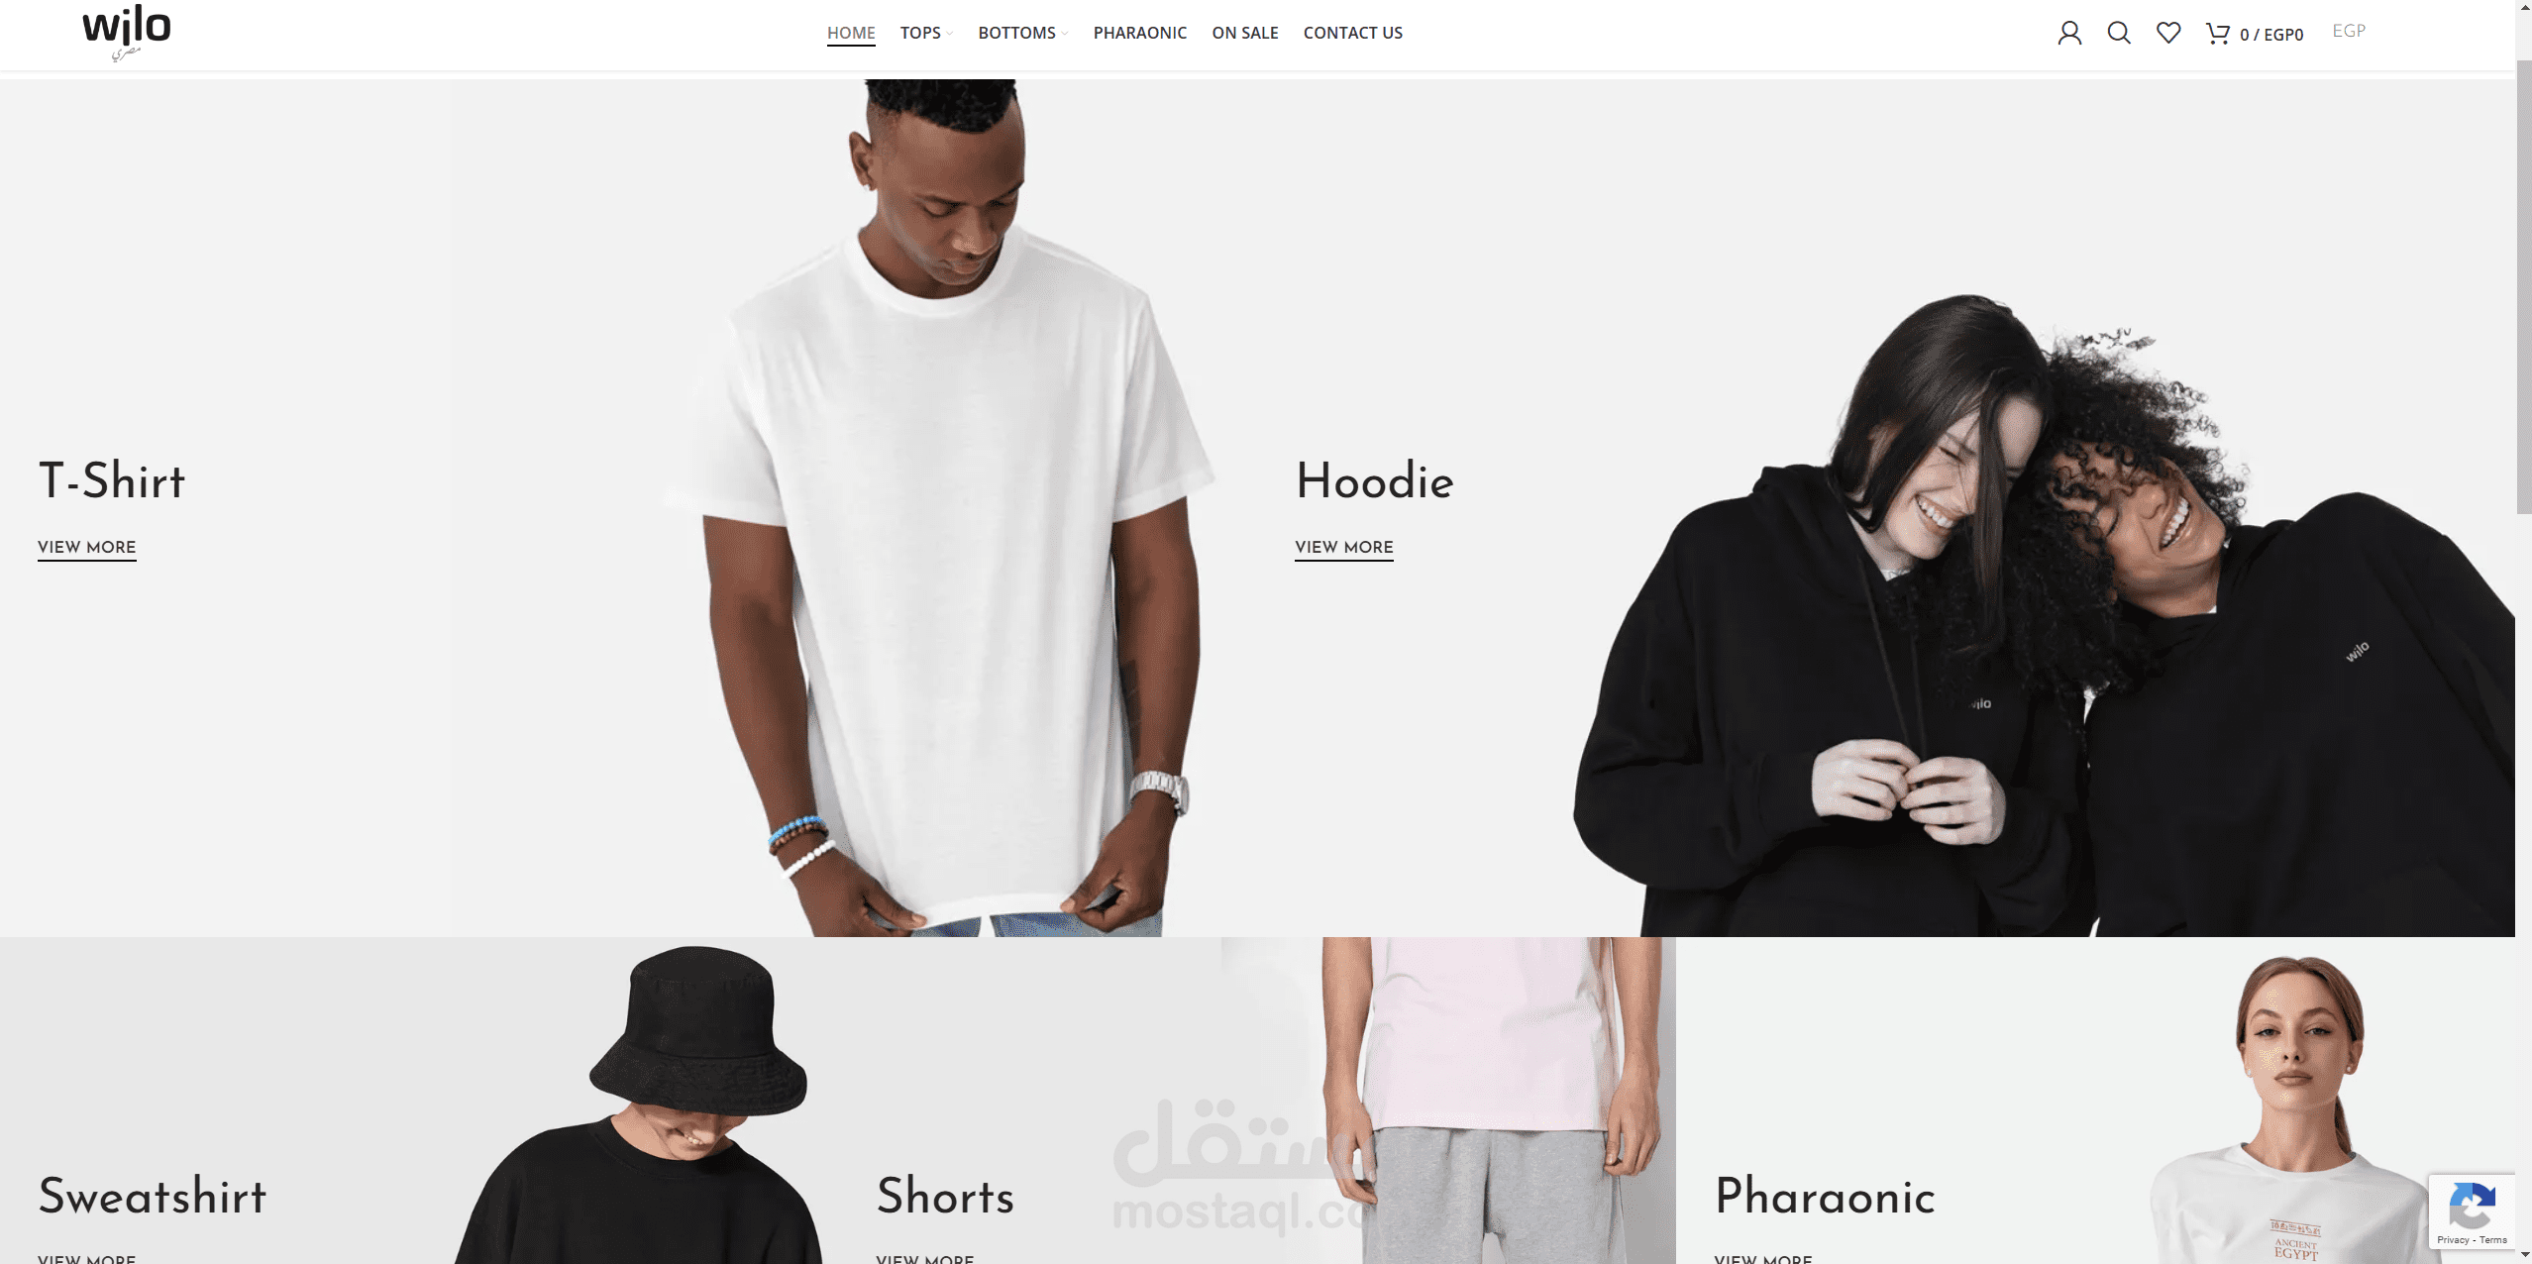This screenshot has height=1264, width=2532.
Task: Open the Sweatshirt category heading
Action: pos(153,1196)
